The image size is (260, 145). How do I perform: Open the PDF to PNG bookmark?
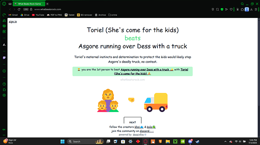(x=54, y=15)
